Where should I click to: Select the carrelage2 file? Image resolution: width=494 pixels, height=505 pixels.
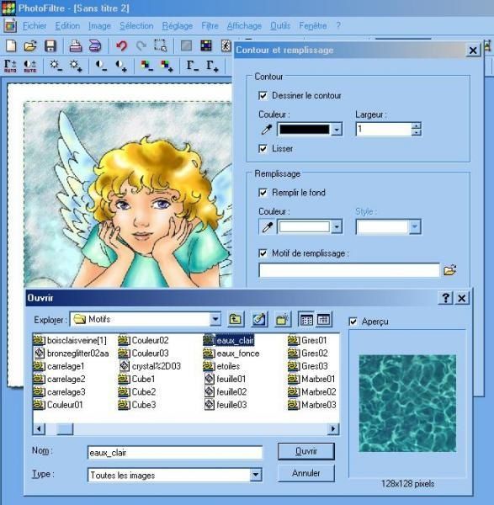pos(59,379)
